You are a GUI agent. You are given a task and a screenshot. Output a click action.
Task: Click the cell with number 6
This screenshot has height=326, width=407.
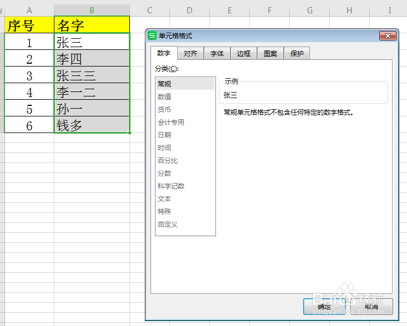coord(29,125)
